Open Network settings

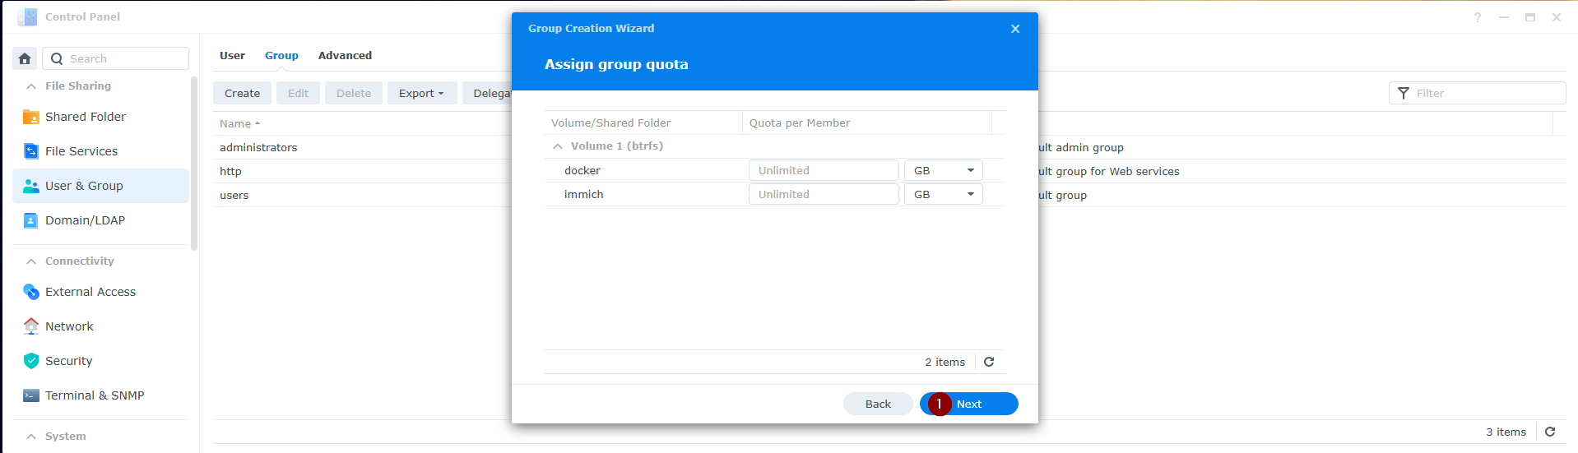pyautogui.click(x=69, y=326)
